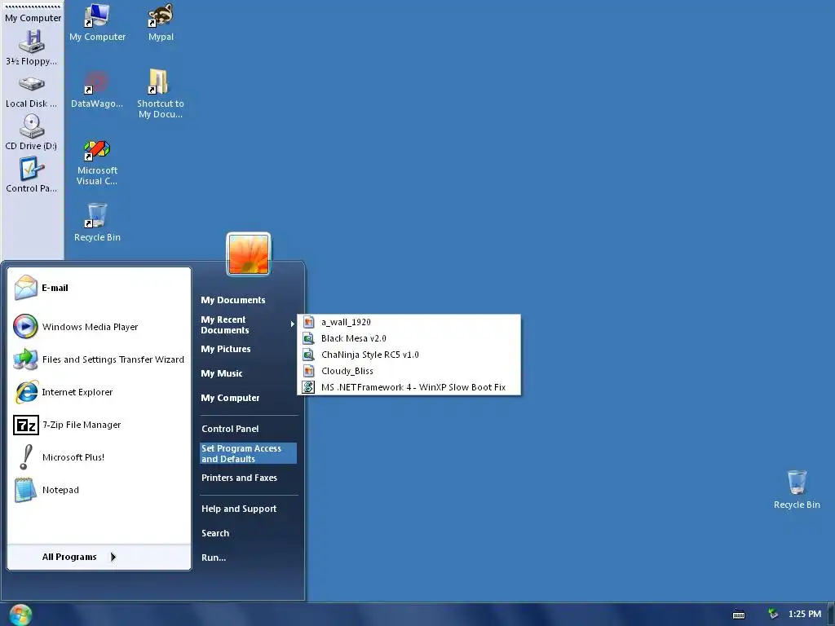The height and width of the screenshot is (626, 835).
Task: Open ChaNinja Style RC5 v1.0 recent item
Action: tap(409, 355)
